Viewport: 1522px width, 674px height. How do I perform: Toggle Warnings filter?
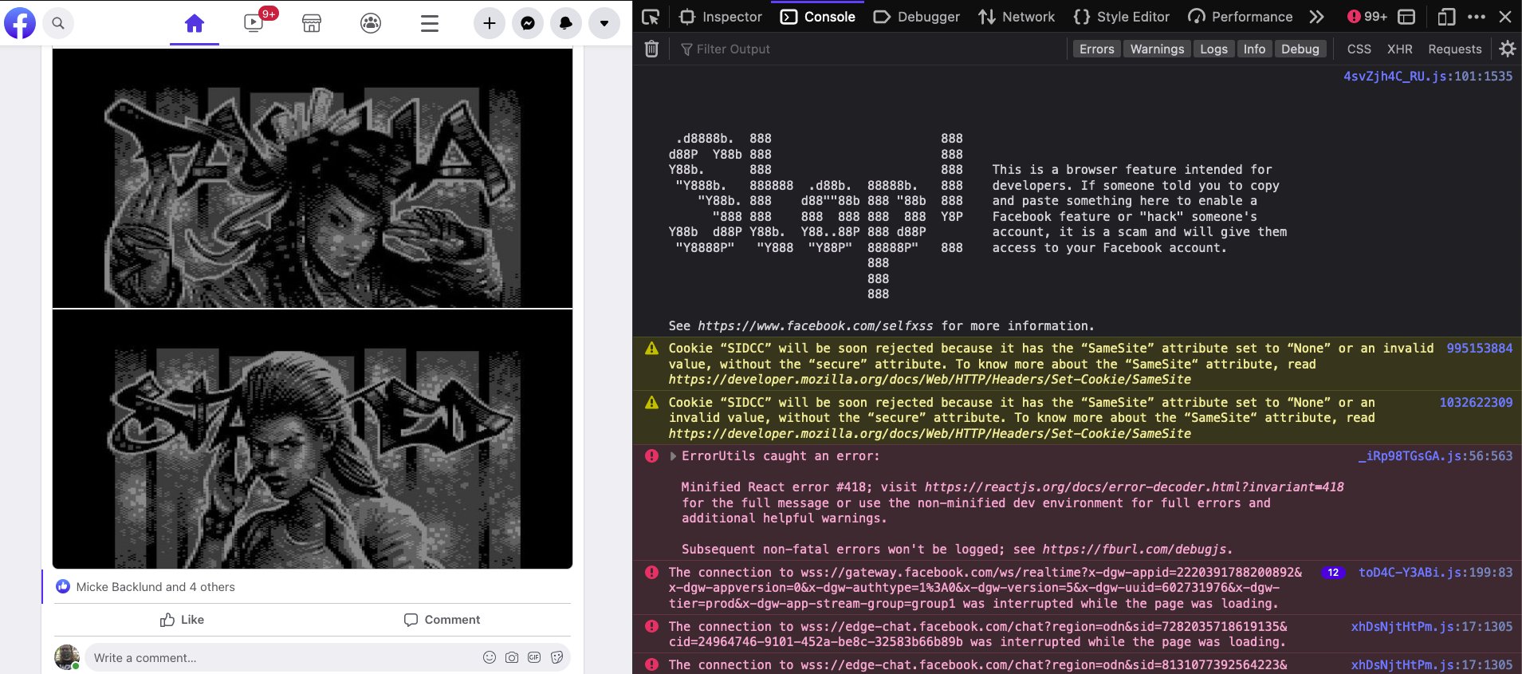coord(1157,49)
